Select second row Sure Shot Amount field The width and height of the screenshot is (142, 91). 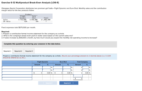point(58,70)
